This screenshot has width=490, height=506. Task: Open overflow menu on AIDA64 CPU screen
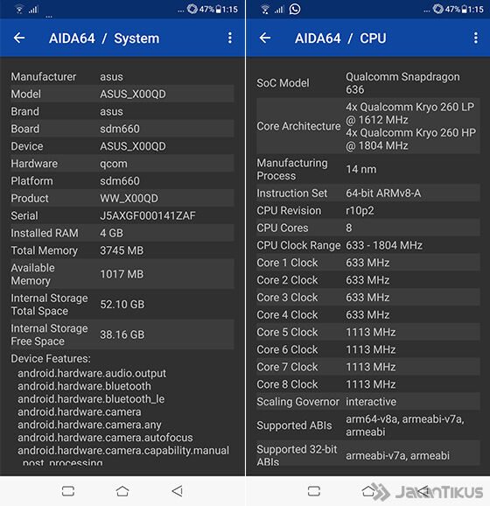click(475, 38)
